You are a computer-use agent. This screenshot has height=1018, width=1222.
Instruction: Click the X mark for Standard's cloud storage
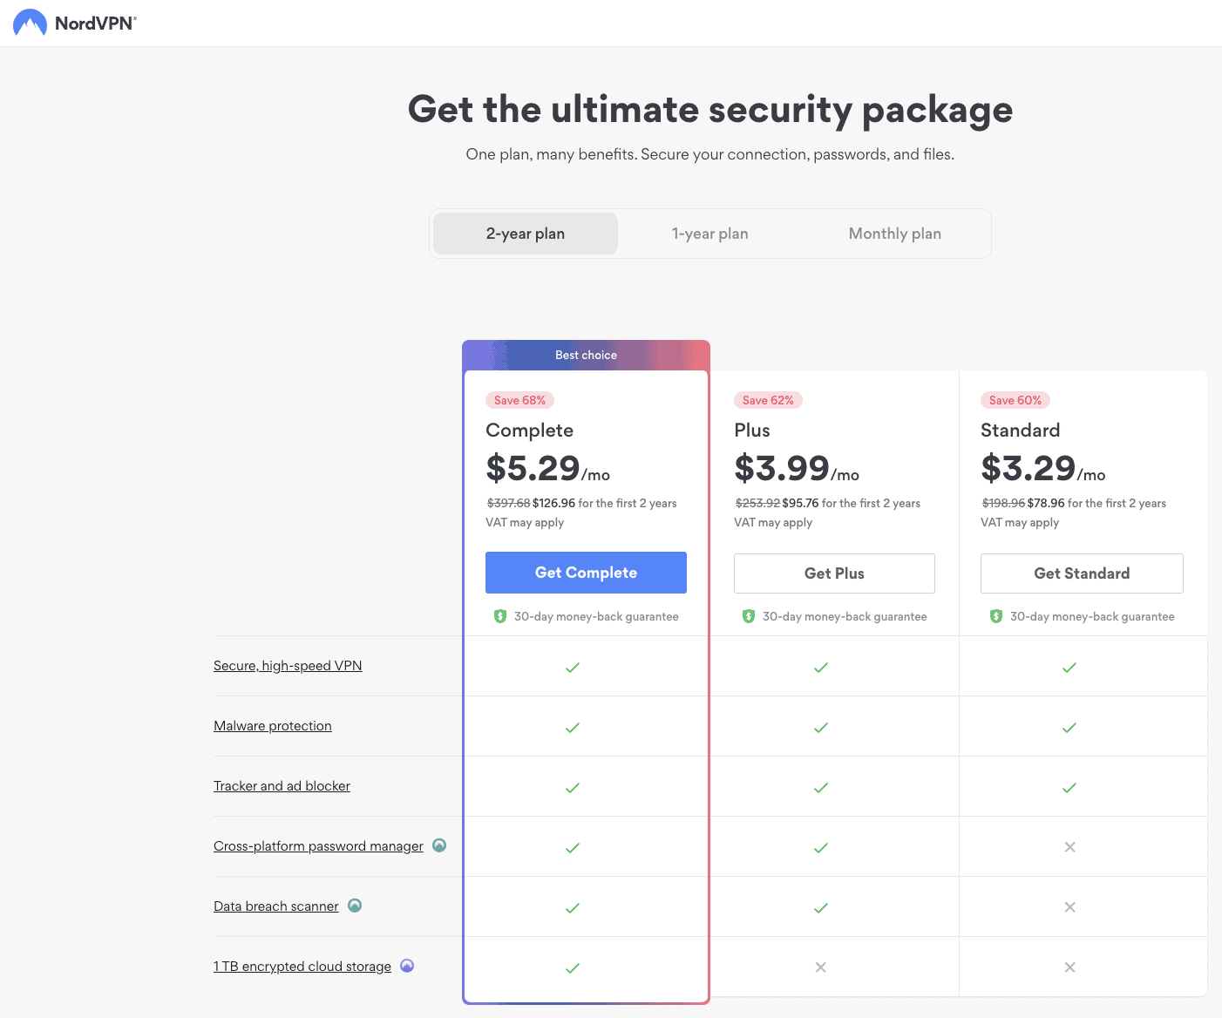(x=1069, y=967)
